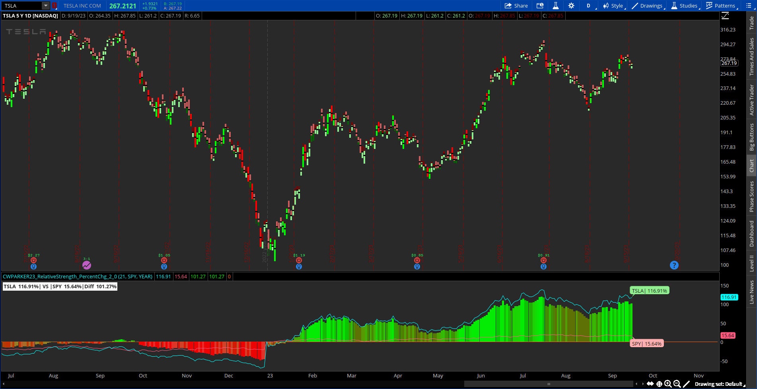This screenshot has width=757, height=389.
Task: Click the 3:1 stock split marker icon
Action: point(86,265)
